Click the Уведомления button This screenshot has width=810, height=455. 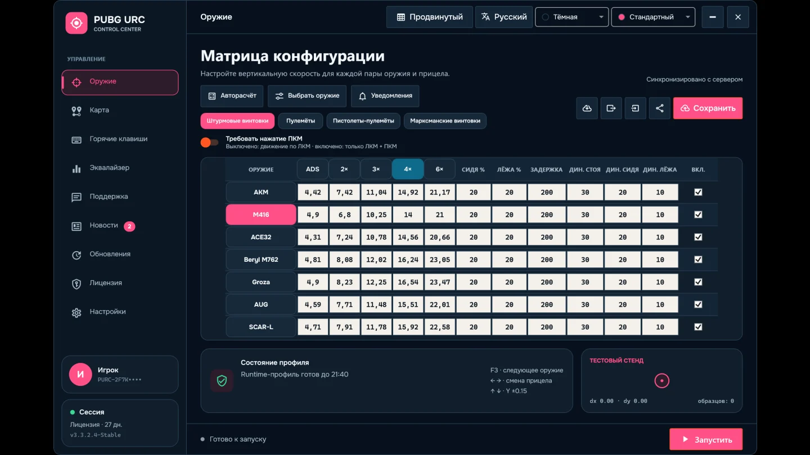point(385,96)
